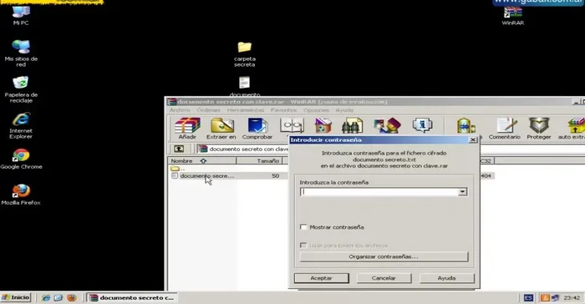This screenshot has height=304, width=585.
Task: Select the documento text file on desktop
Action: pos(244,86)
